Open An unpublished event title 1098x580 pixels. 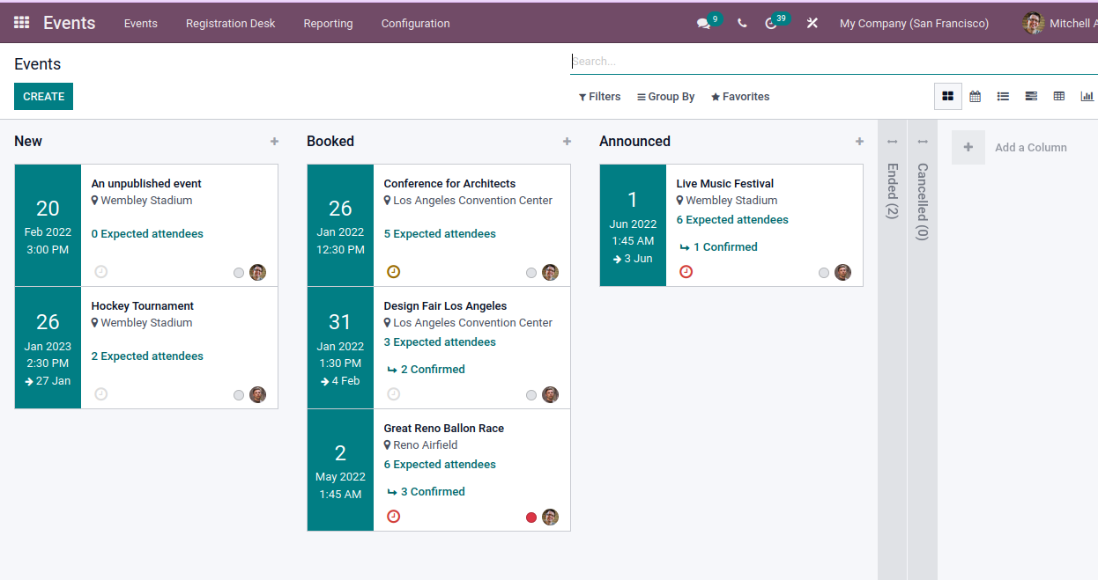coord(146,184)
